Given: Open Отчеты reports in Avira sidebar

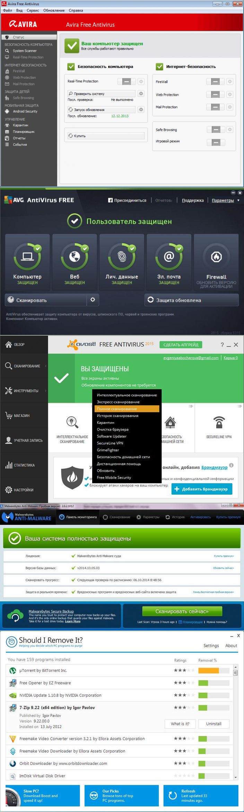Looking at the screenshot, I should click(x=19, y=138).
